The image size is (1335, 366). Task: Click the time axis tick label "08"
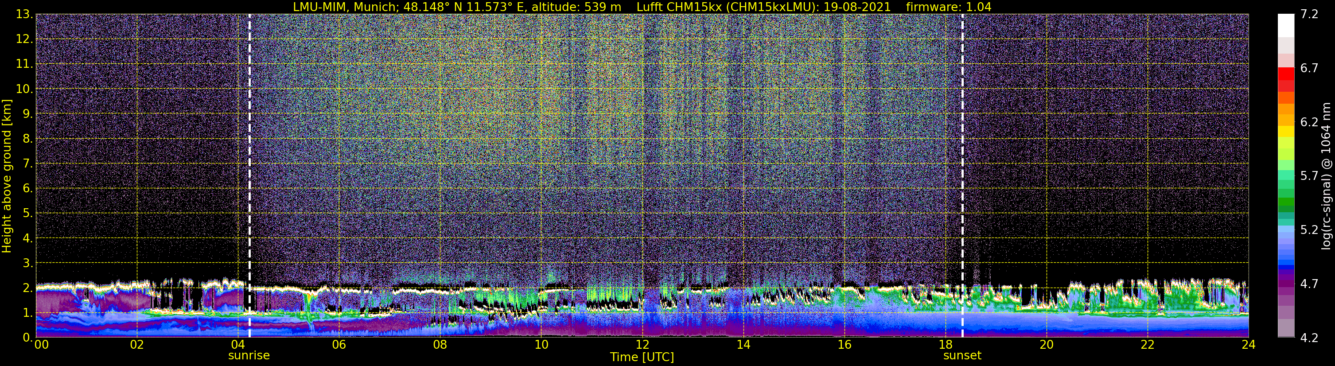[x=440, y=345]
